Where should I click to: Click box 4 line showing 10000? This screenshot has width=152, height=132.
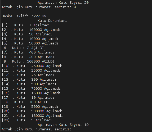tap(30, 39)
